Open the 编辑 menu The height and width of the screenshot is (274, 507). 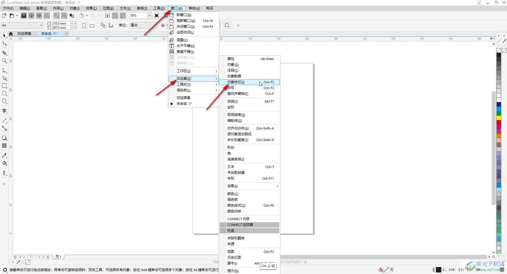tap(25, 8)
